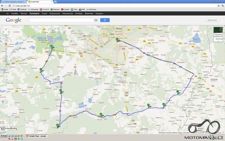Open Gmail in the black Google bar
The width and height of the screenshot is (225, 141).
[44, 14]
